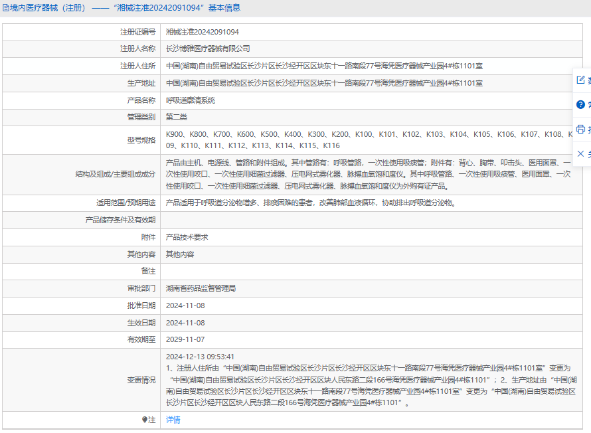
Task: Click the 产品技术要求 attachment value
Action: (187, 237)
